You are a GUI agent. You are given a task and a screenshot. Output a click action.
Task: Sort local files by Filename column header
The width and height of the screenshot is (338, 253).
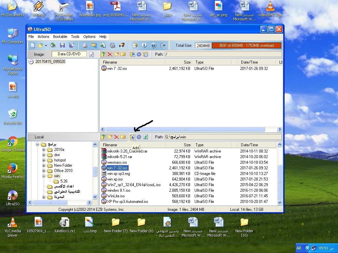coord(133,145)
